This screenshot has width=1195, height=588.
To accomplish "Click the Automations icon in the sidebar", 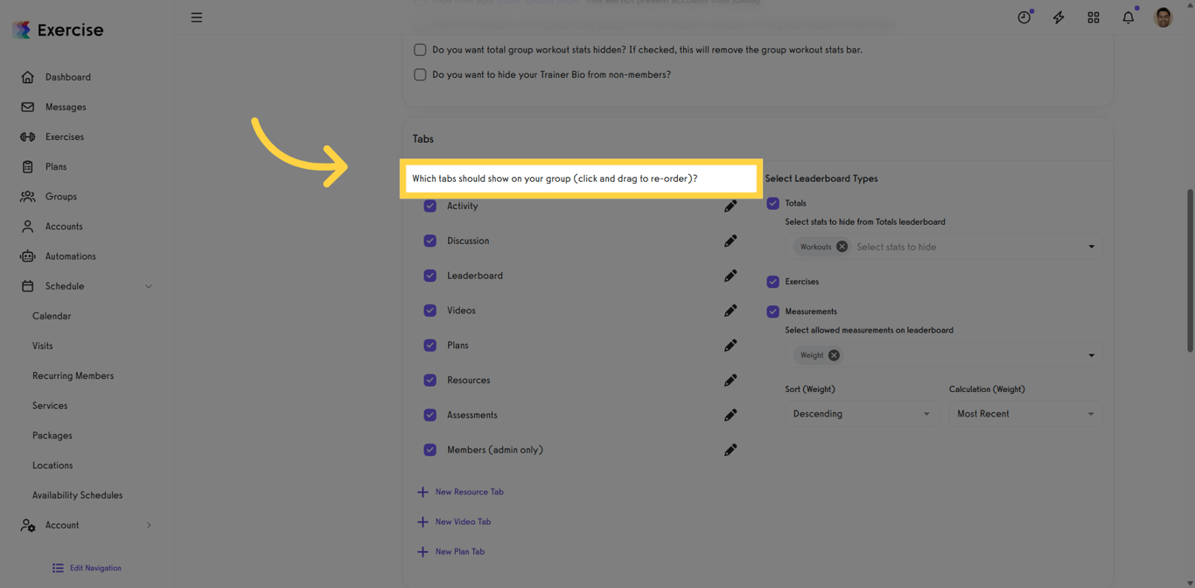I will 27,255.
